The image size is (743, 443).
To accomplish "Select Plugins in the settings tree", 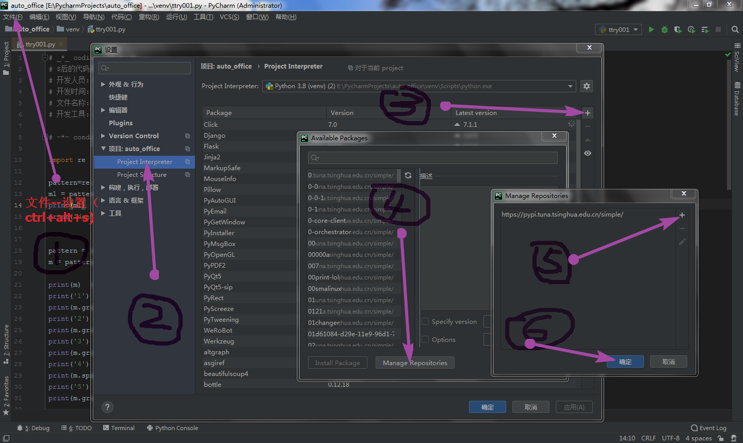I will point(121,123).
